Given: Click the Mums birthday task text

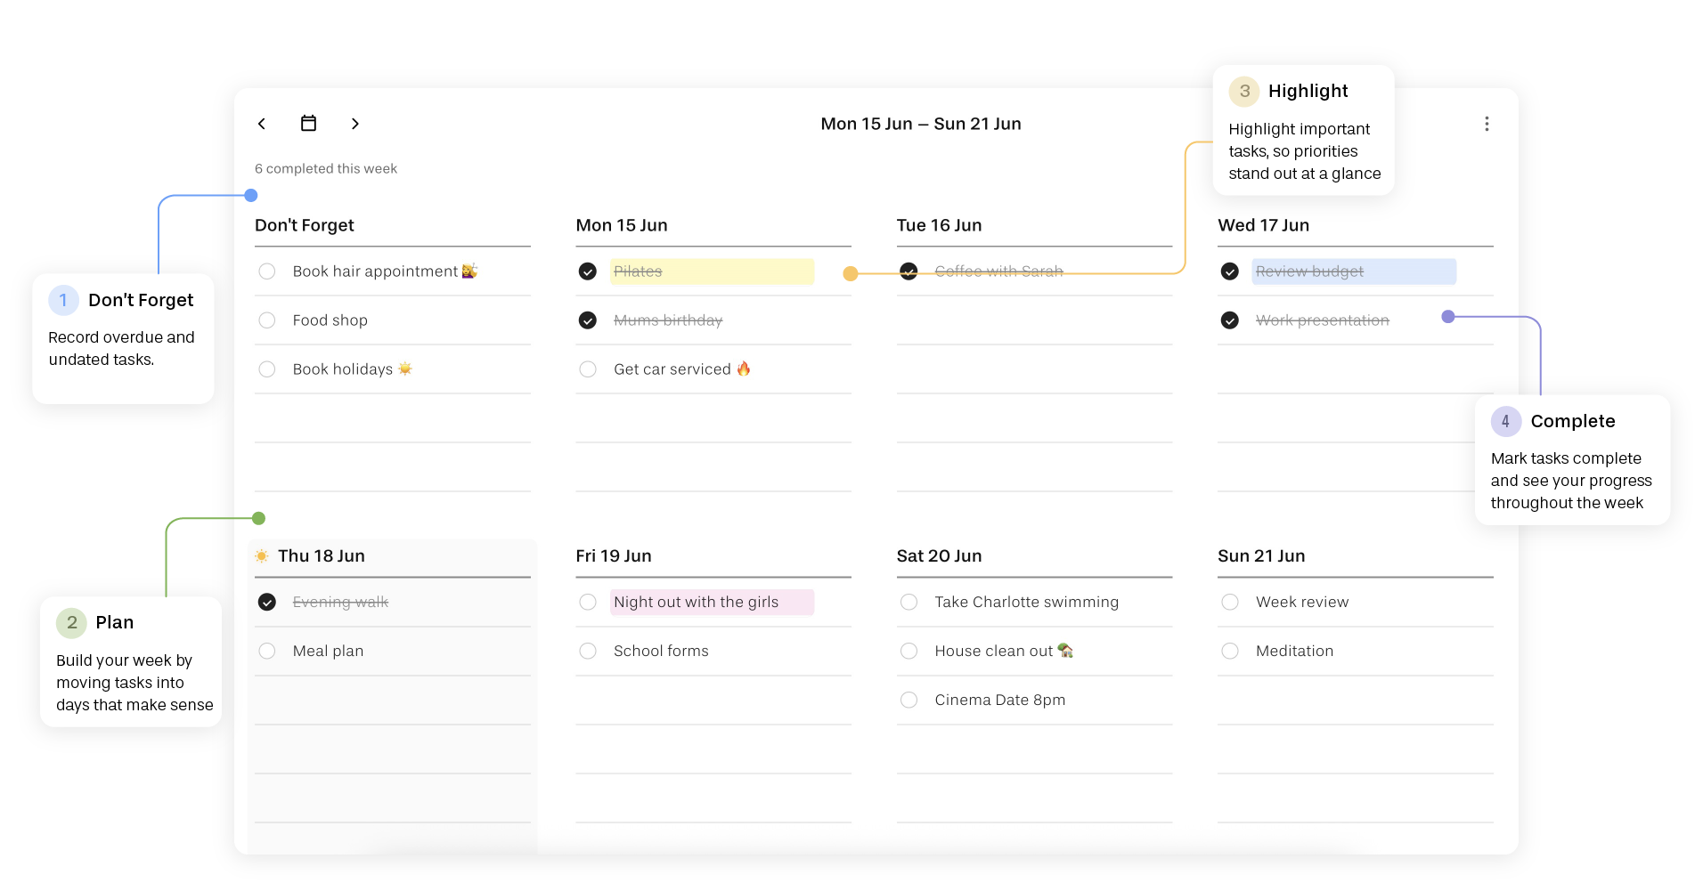Looking at the screenshot, I should (x=668, y=320).
